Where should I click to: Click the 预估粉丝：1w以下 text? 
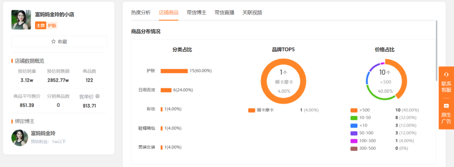pyautogui.click(x=49, y=141)
